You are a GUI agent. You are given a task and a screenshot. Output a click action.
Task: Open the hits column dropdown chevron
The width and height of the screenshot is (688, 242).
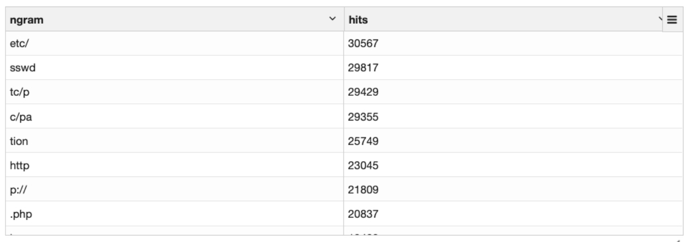[660, 19]
